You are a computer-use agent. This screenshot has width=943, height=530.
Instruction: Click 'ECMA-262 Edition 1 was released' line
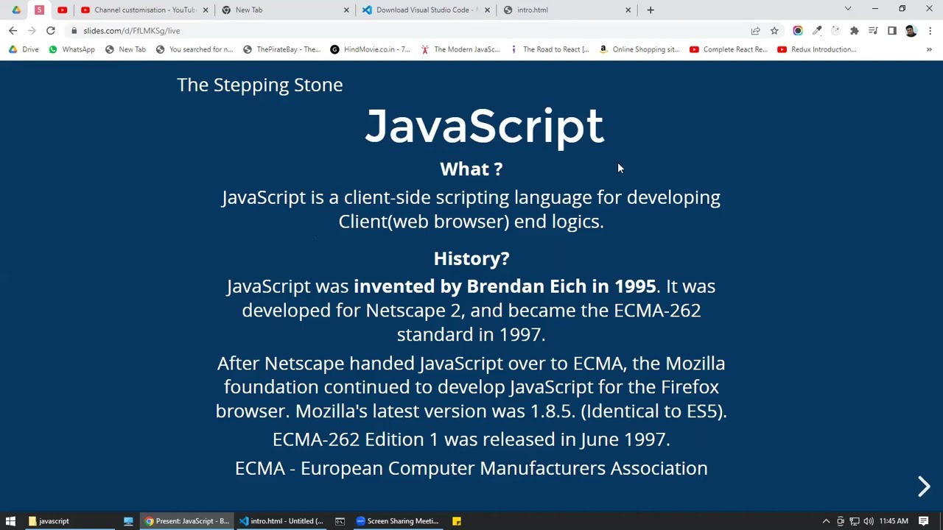point(471,439)
